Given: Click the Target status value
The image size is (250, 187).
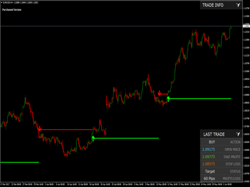Looking at the screenshot, I should pyautogui.click(x=210, y=171).
